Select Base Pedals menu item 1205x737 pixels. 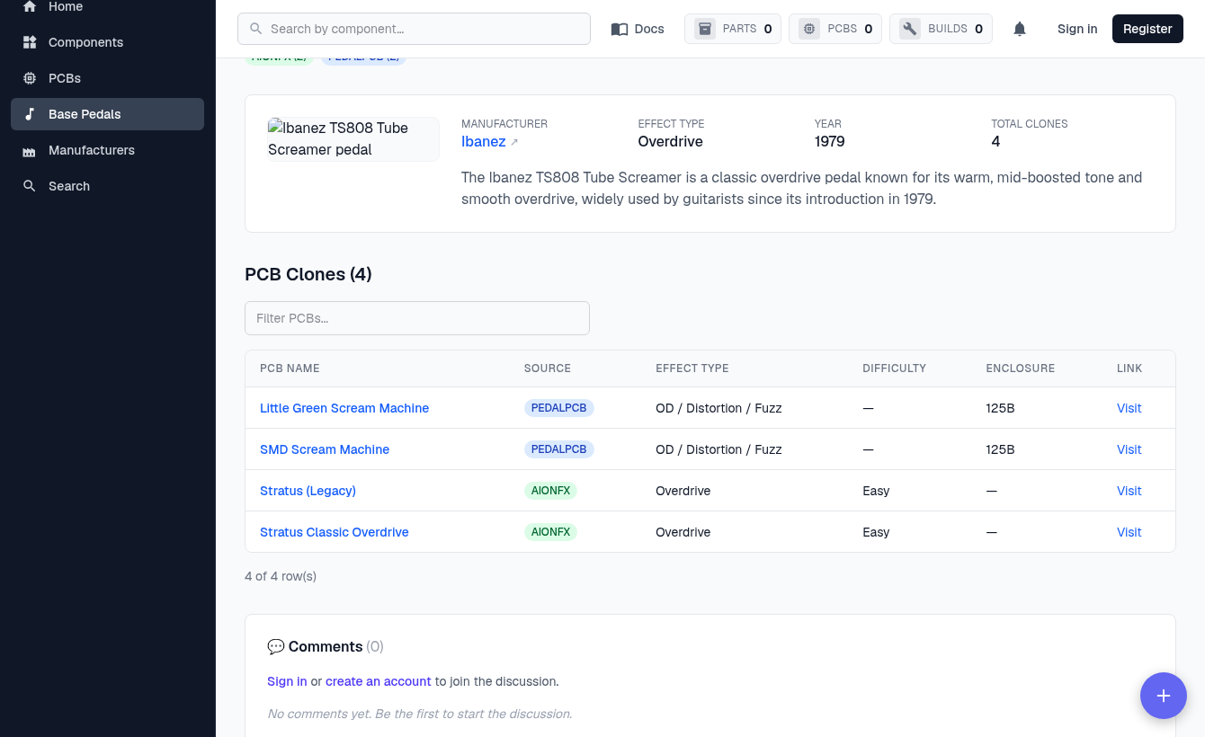(x=108, y=114)
